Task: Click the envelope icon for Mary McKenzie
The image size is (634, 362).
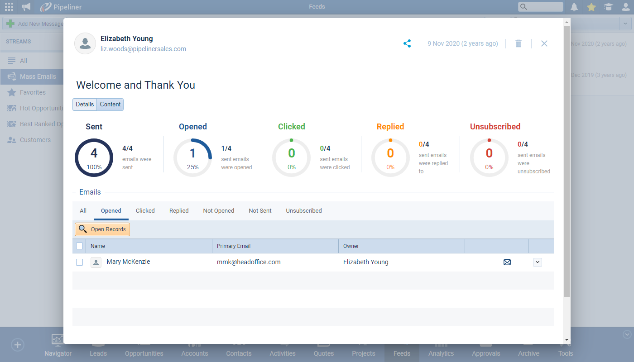Action: pyautogui.click(x=507, y=262)
